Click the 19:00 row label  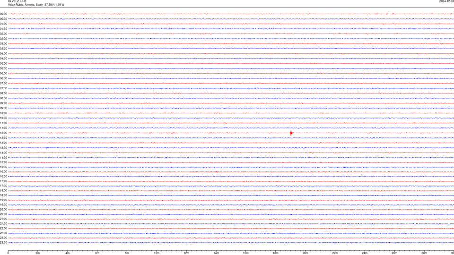3,200
